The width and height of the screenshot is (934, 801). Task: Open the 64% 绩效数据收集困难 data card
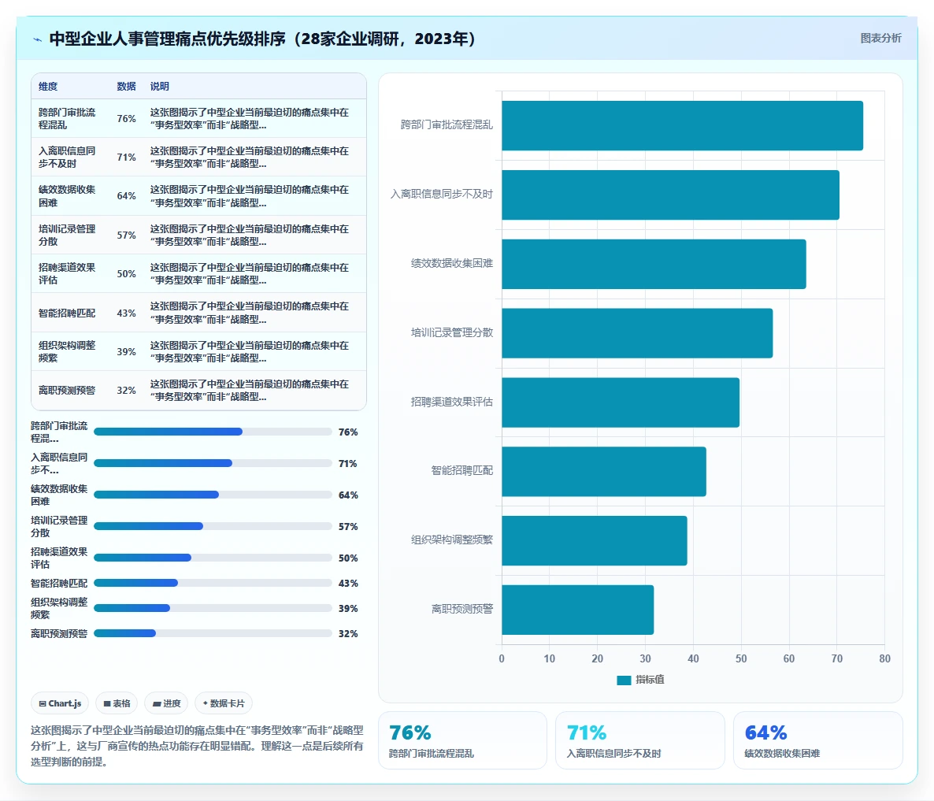click(x=818, y=740)
